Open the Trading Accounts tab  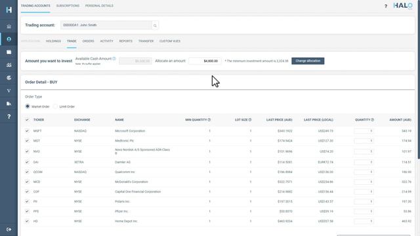35,6
